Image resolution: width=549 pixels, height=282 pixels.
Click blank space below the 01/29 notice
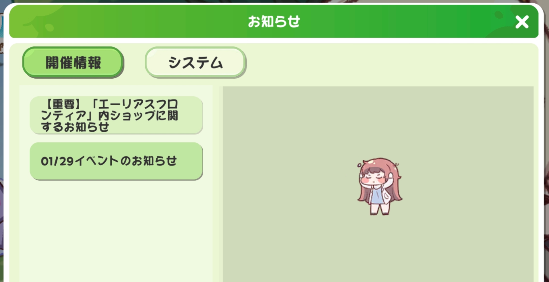tap(116, 230)
